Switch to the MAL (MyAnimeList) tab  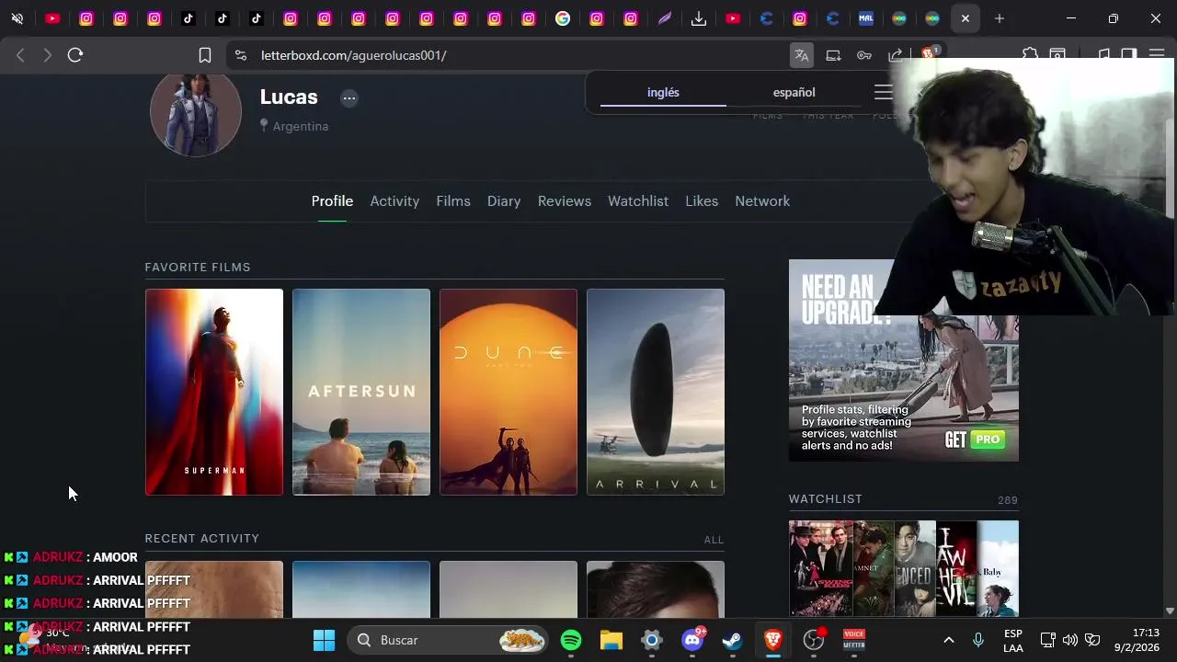click(866, 18)
